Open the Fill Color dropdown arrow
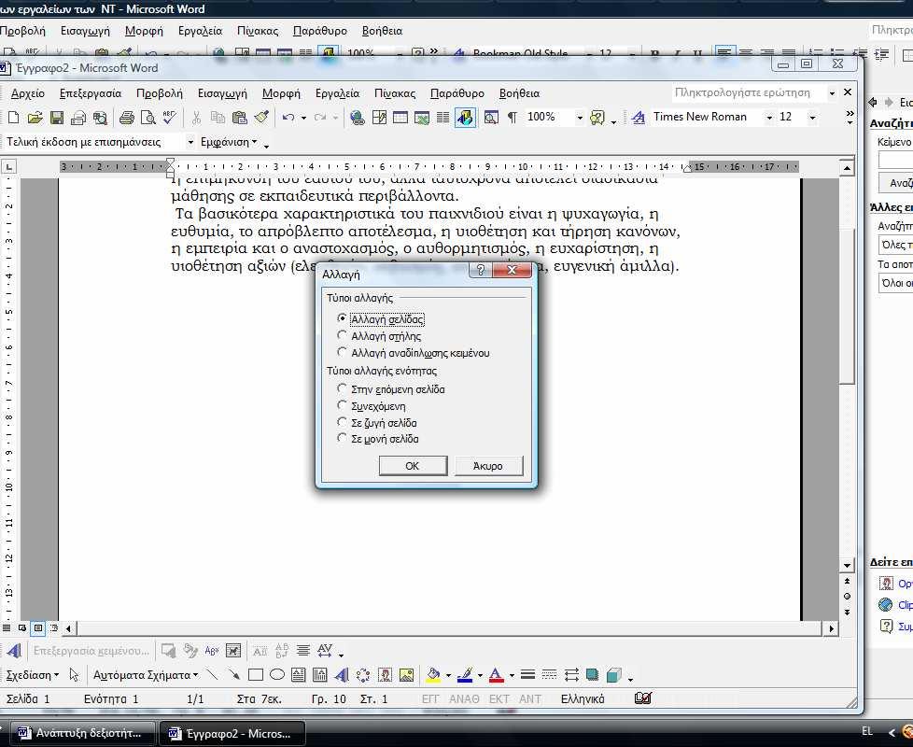913x747 pixels. click(x=448, y=675)
